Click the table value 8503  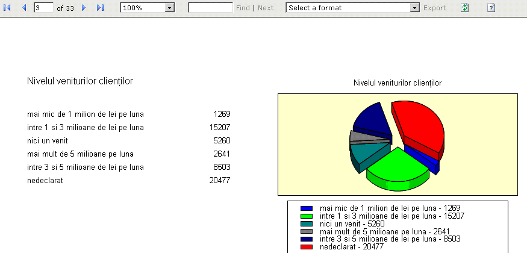click(x=222, y=167)
